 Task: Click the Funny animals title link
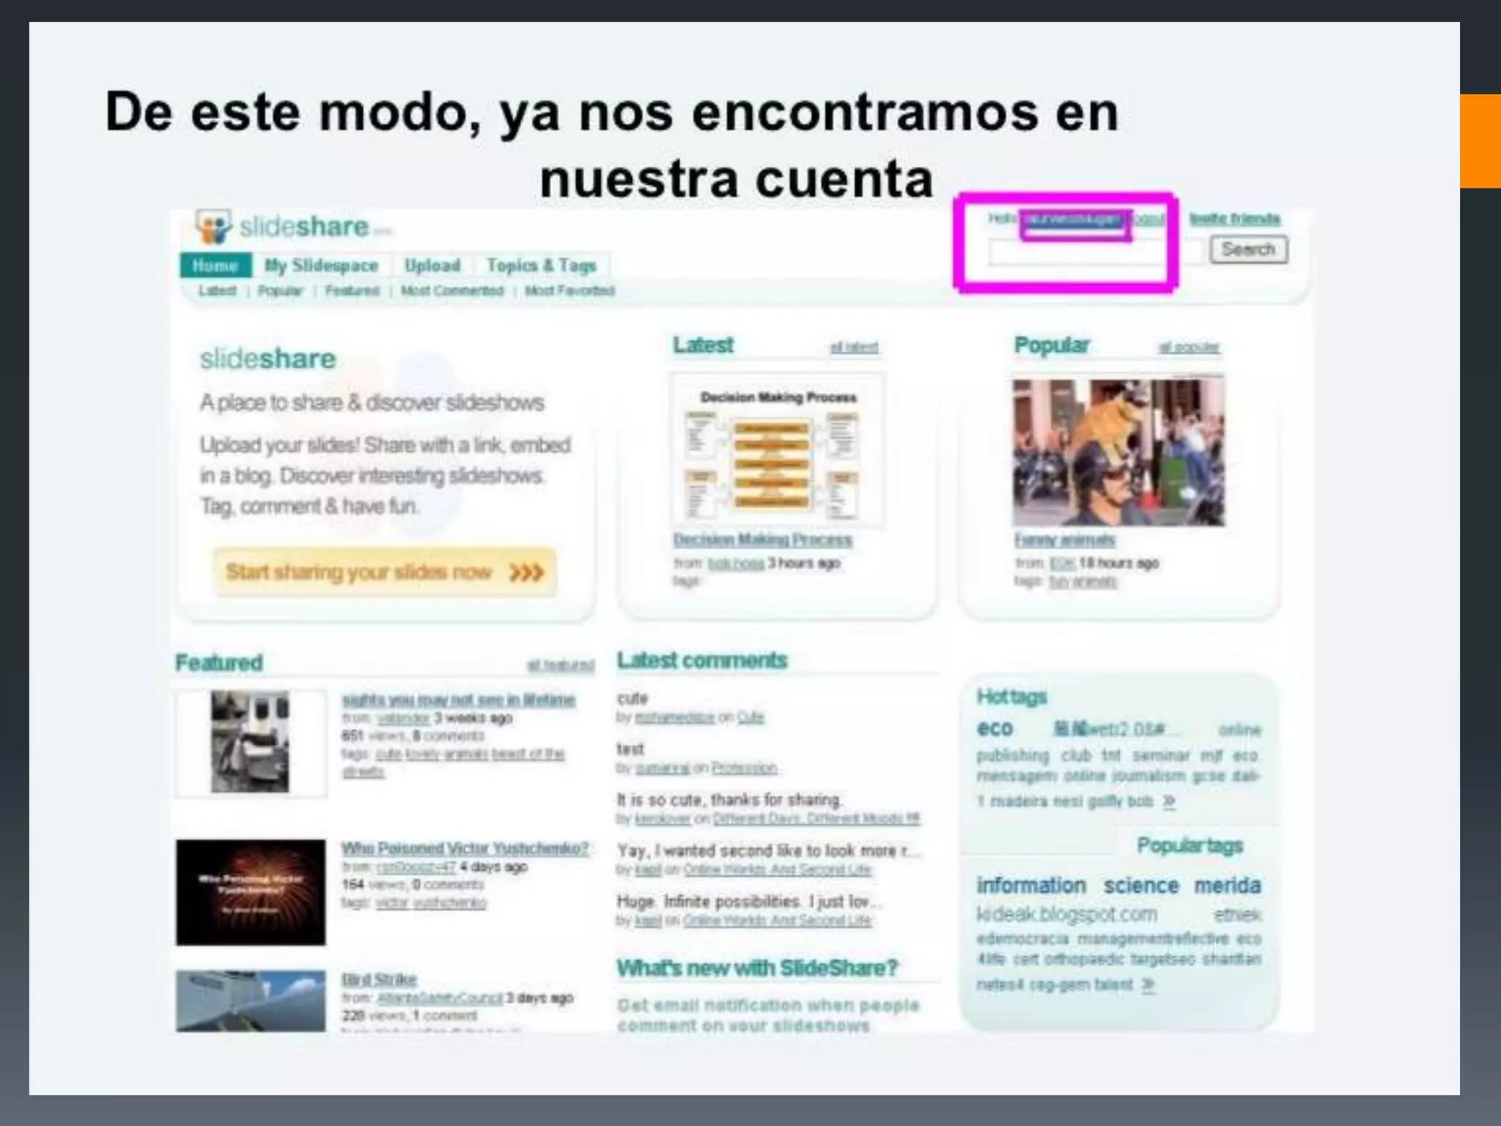click(x=1064, y=540)
